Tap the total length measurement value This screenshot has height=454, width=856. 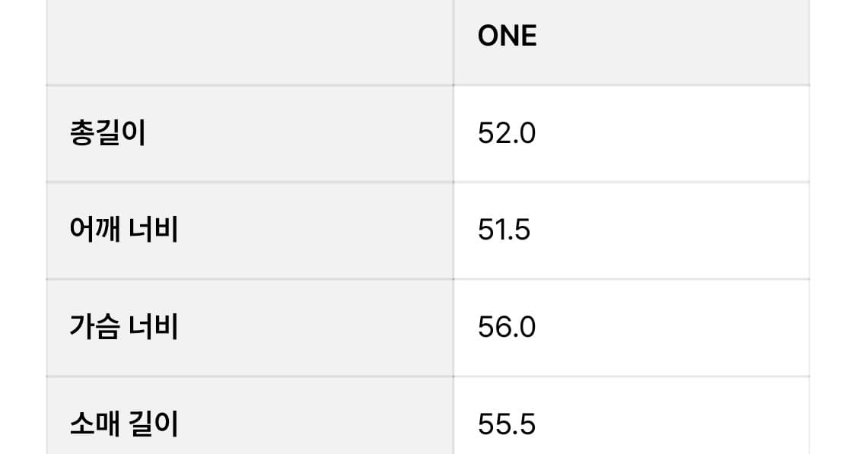click(x=507, y=134)
